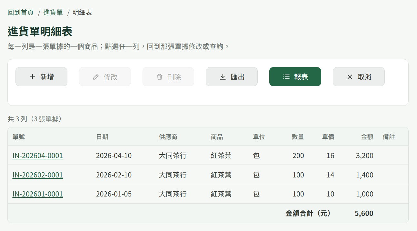Select the date cell 2026-04-10
Image resolution: width=417 pixels, height=231 pixels.
coord(114,156)
